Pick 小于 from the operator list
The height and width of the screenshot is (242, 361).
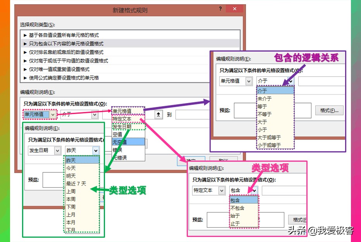click(x=275, y=130)
